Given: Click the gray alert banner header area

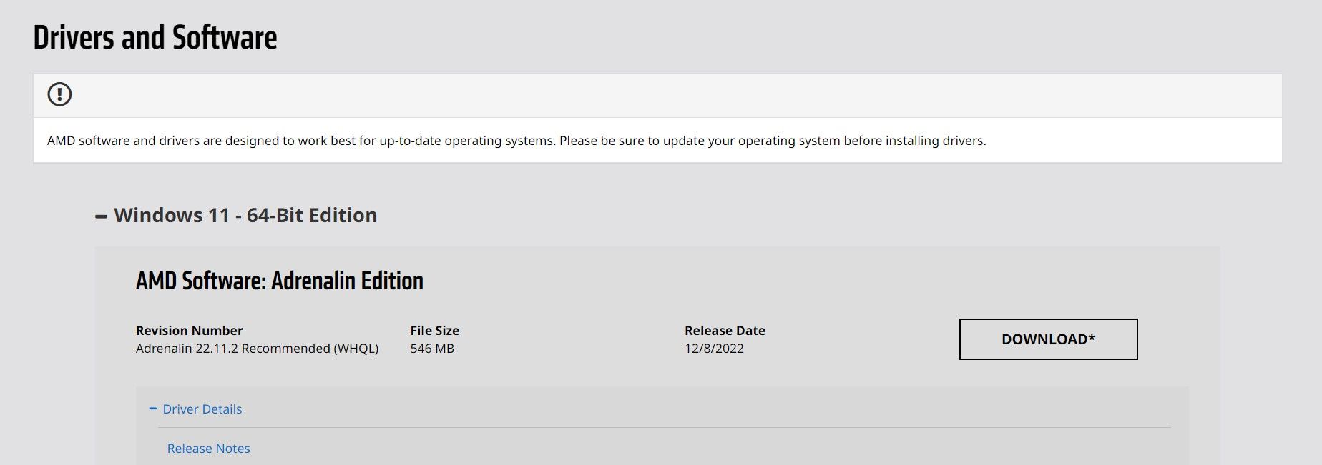Looking at the screenshot, I should [x=644, y=94].
